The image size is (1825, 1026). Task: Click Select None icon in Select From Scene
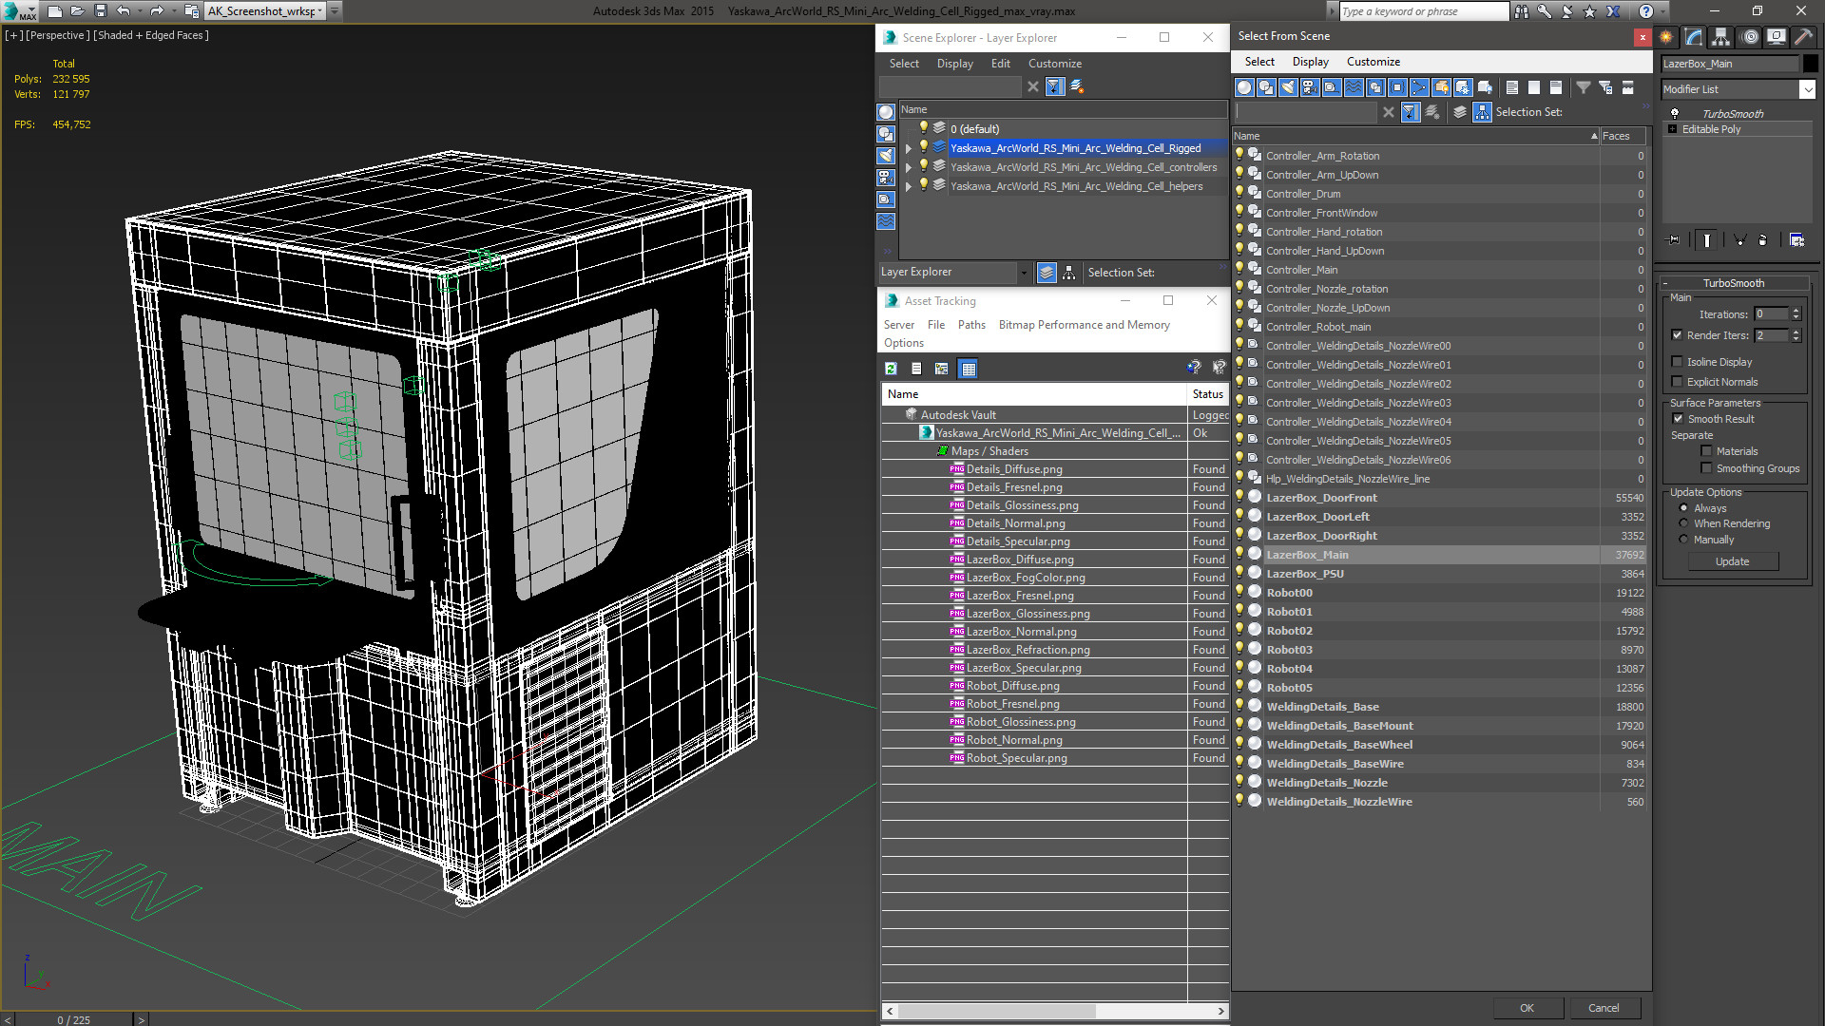[1534, 87]
